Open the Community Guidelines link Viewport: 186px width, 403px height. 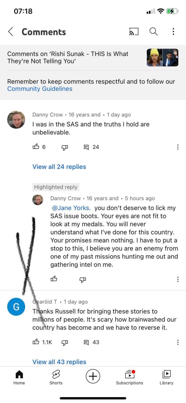click(40, 89)
